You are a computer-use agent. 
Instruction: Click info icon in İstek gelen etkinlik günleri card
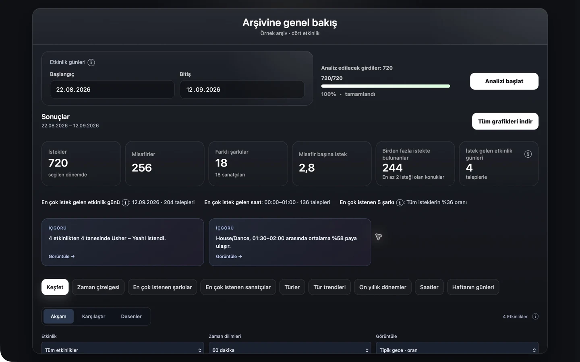click(528, 154)
